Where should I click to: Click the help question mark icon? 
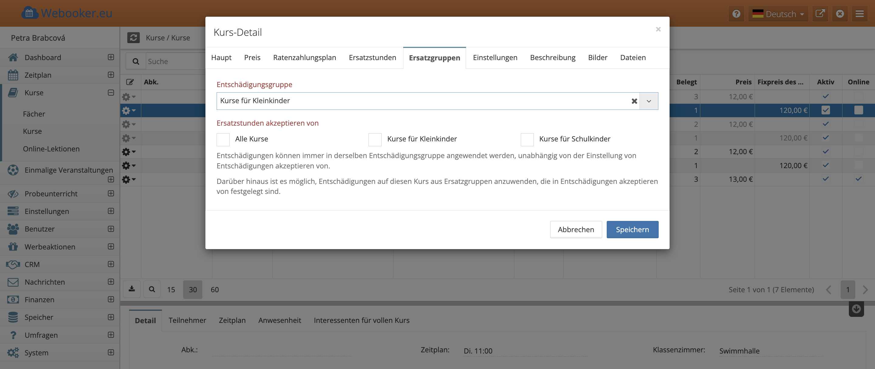[x=736, y=14]
